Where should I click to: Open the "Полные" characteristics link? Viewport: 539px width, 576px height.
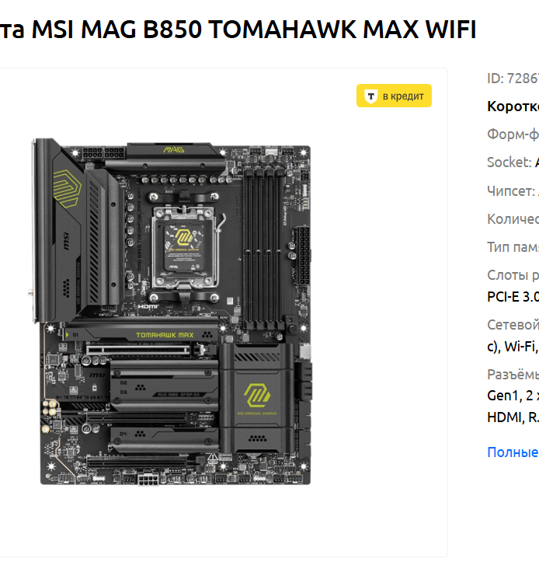pyautogui.click(x=513, y=452)
